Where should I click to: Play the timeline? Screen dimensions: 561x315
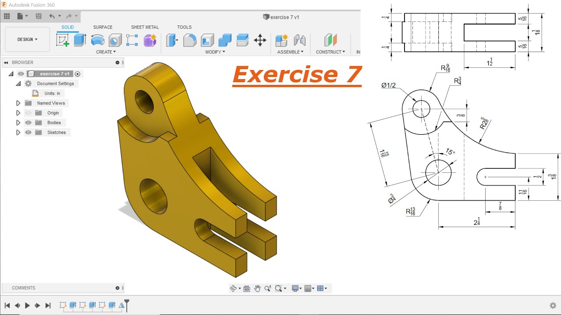[27, 305]
